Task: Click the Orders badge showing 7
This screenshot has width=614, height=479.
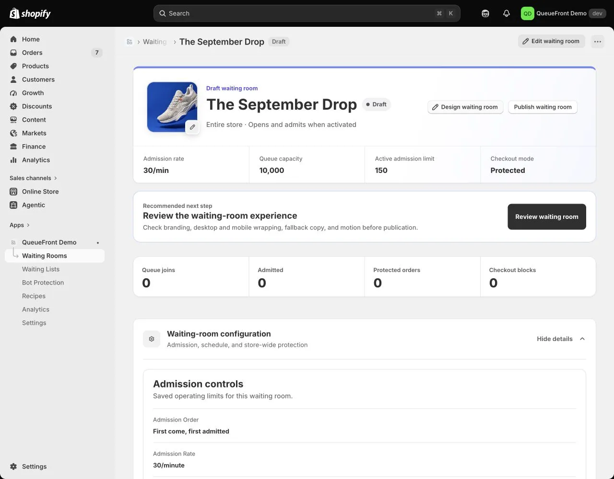Action: point(97,53)
